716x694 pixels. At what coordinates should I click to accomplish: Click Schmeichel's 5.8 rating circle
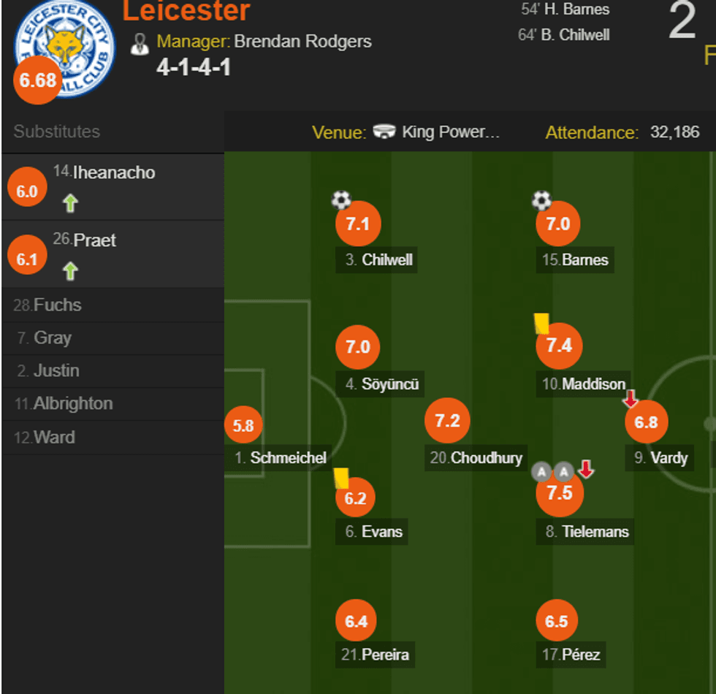243,425
